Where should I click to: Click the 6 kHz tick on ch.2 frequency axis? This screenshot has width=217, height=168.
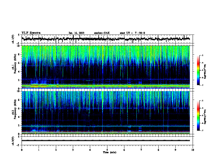pyautogui.click(x=19, y=108)
